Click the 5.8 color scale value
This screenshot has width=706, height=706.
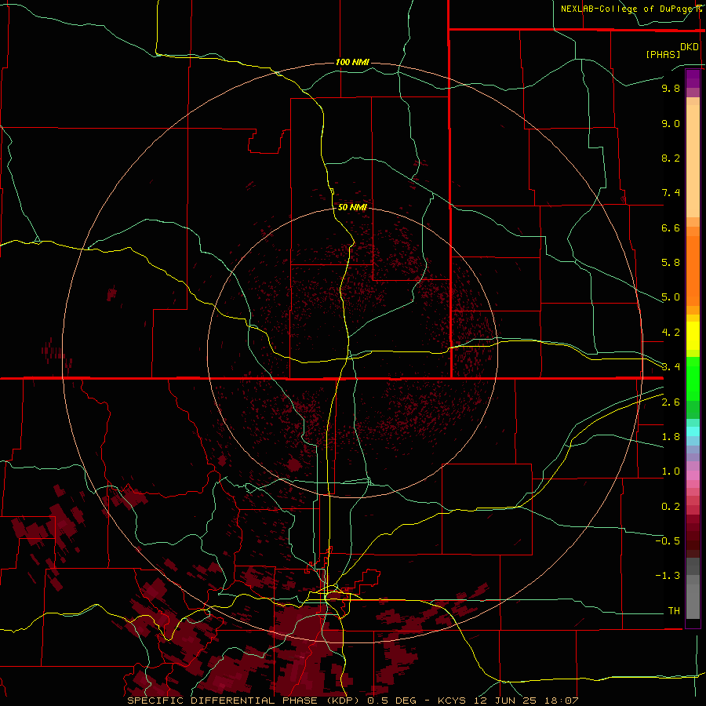pos(671,263)
